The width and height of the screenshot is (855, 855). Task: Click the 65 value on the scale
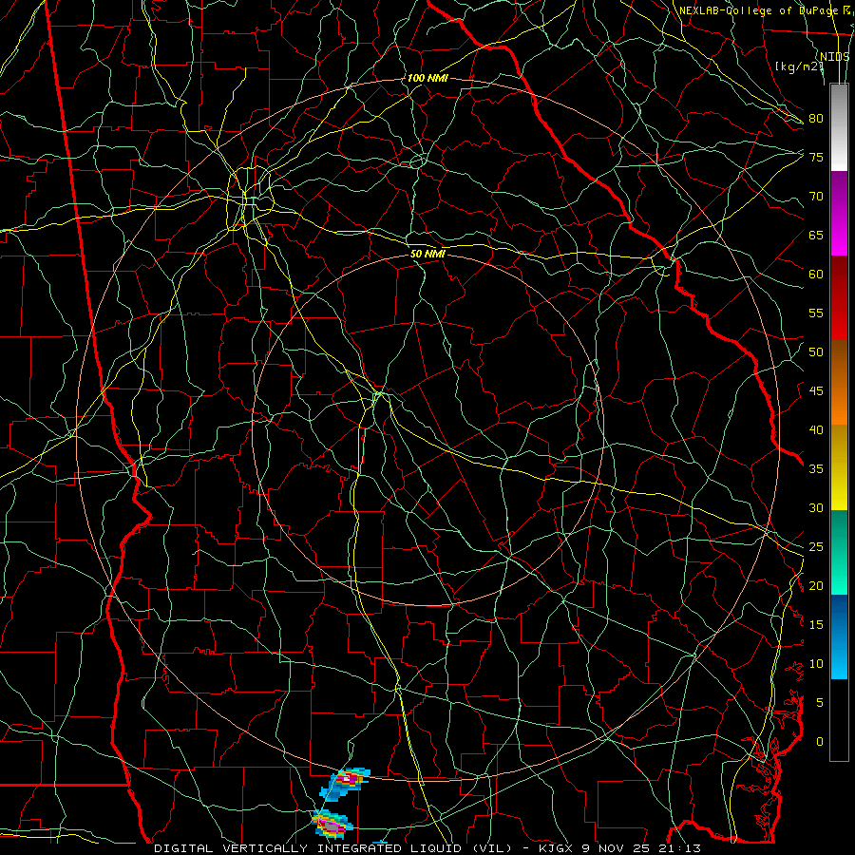816,235
